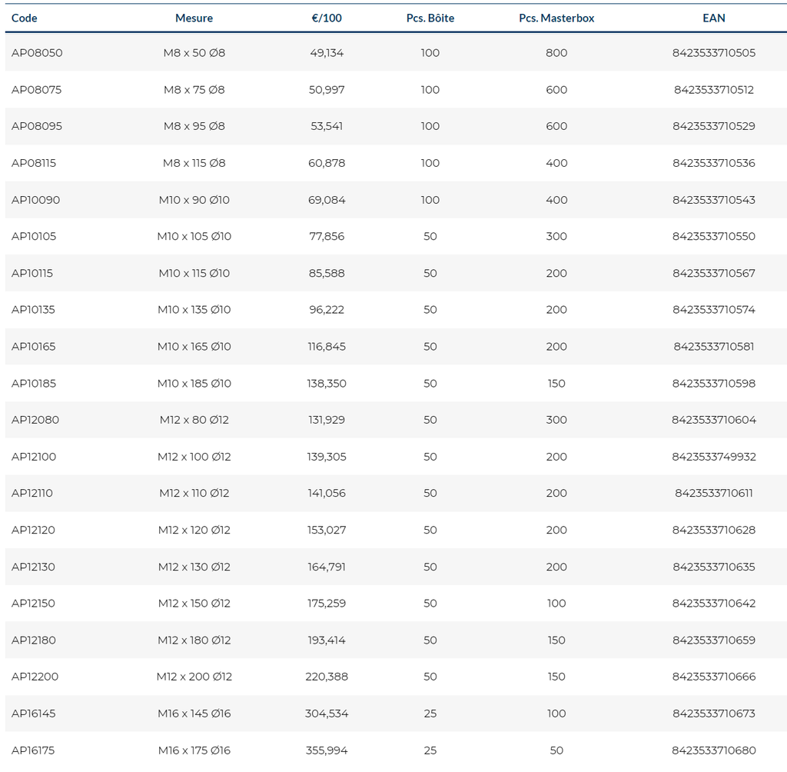Select product code AP12110

(x=32, y=493)
